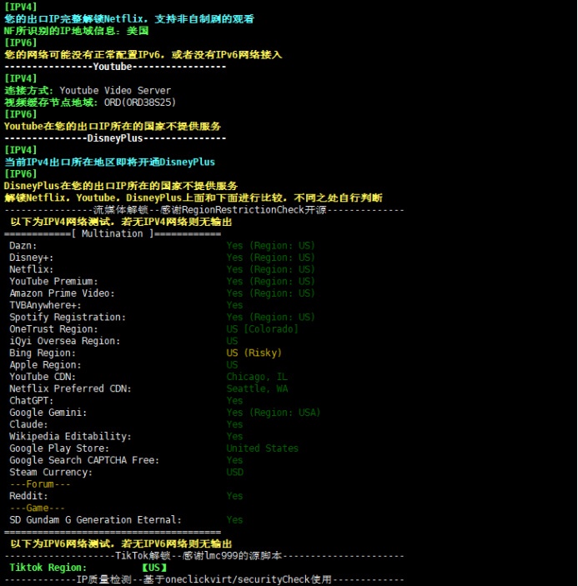Click the Bing Region US (Risky) value
This screenshot has width=578, height=586.
pyautogui.click(x=254, y=353)
